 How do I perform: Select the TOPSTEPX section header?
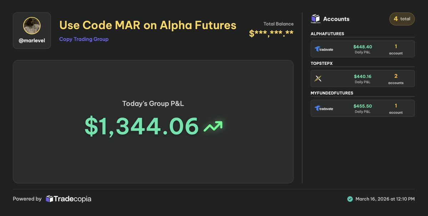[322, 63]
